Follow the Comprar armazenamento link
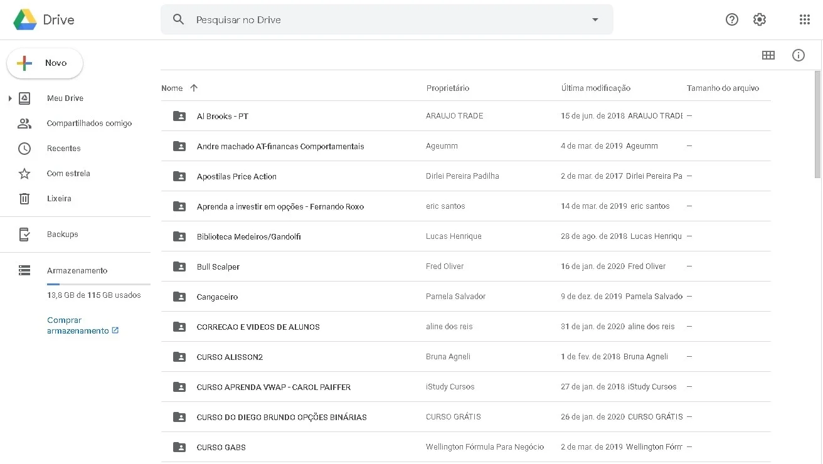This screenshot has width=823, height=464. click(x=83, y=325)
